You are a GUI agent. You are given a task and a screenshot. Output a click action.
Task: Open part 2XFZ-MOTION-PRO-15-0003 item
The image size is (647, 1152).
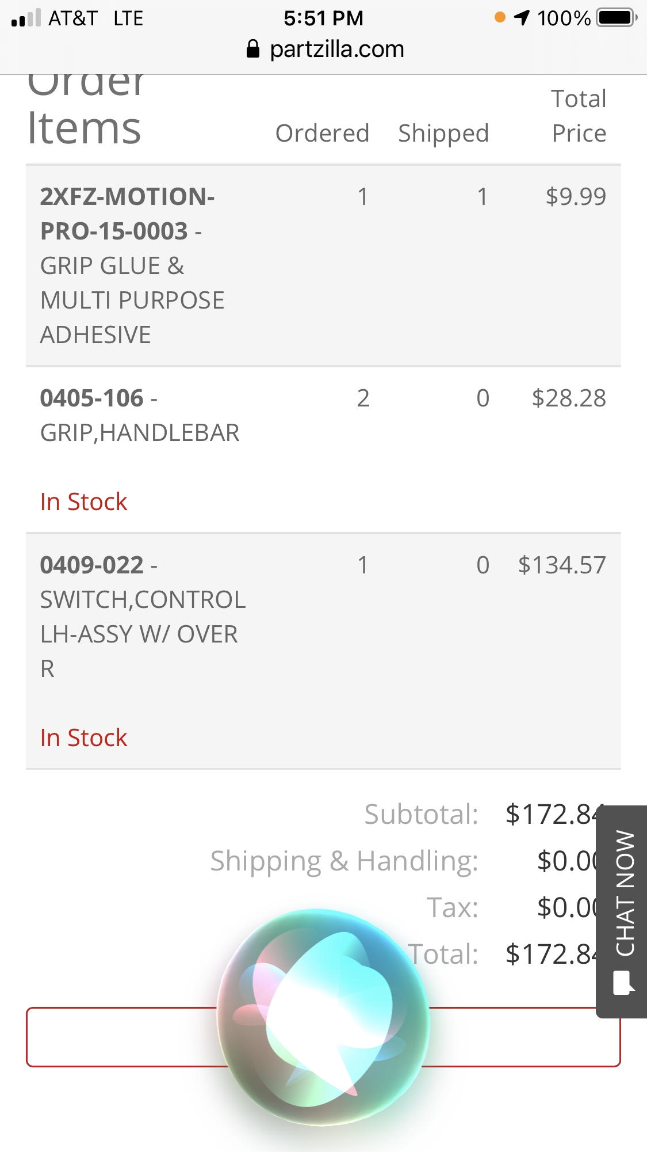click(127, 214)
